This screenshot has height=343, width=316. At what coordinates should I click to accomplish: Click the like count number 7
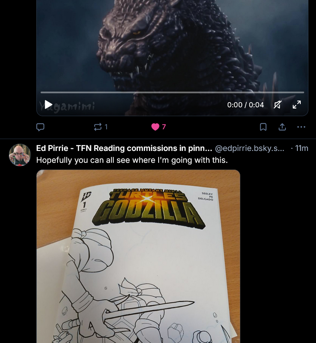pyautogui.click(x=164, y=127)
